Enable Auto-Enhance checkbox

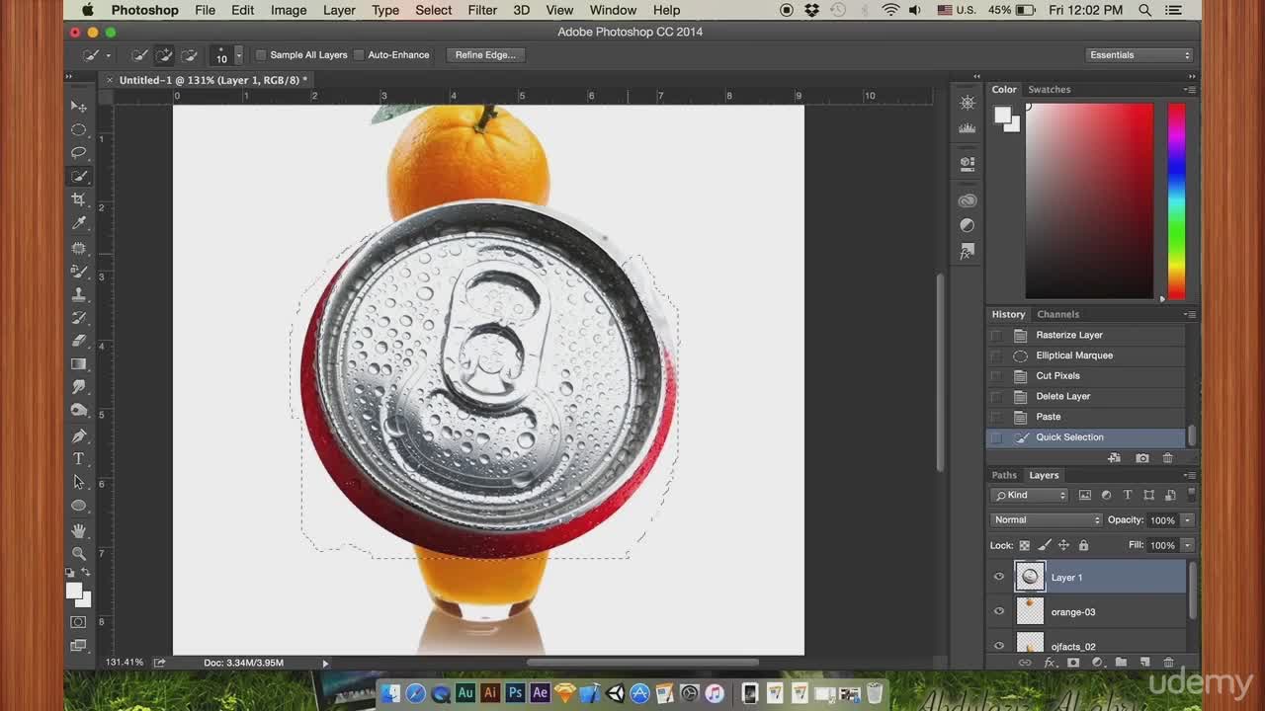pyautogui.click(x=359, y=55)
